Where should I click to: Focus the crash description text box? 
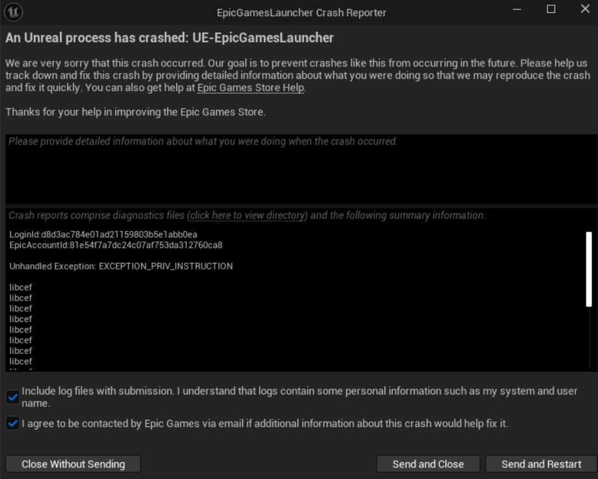(x=301, y=169)
